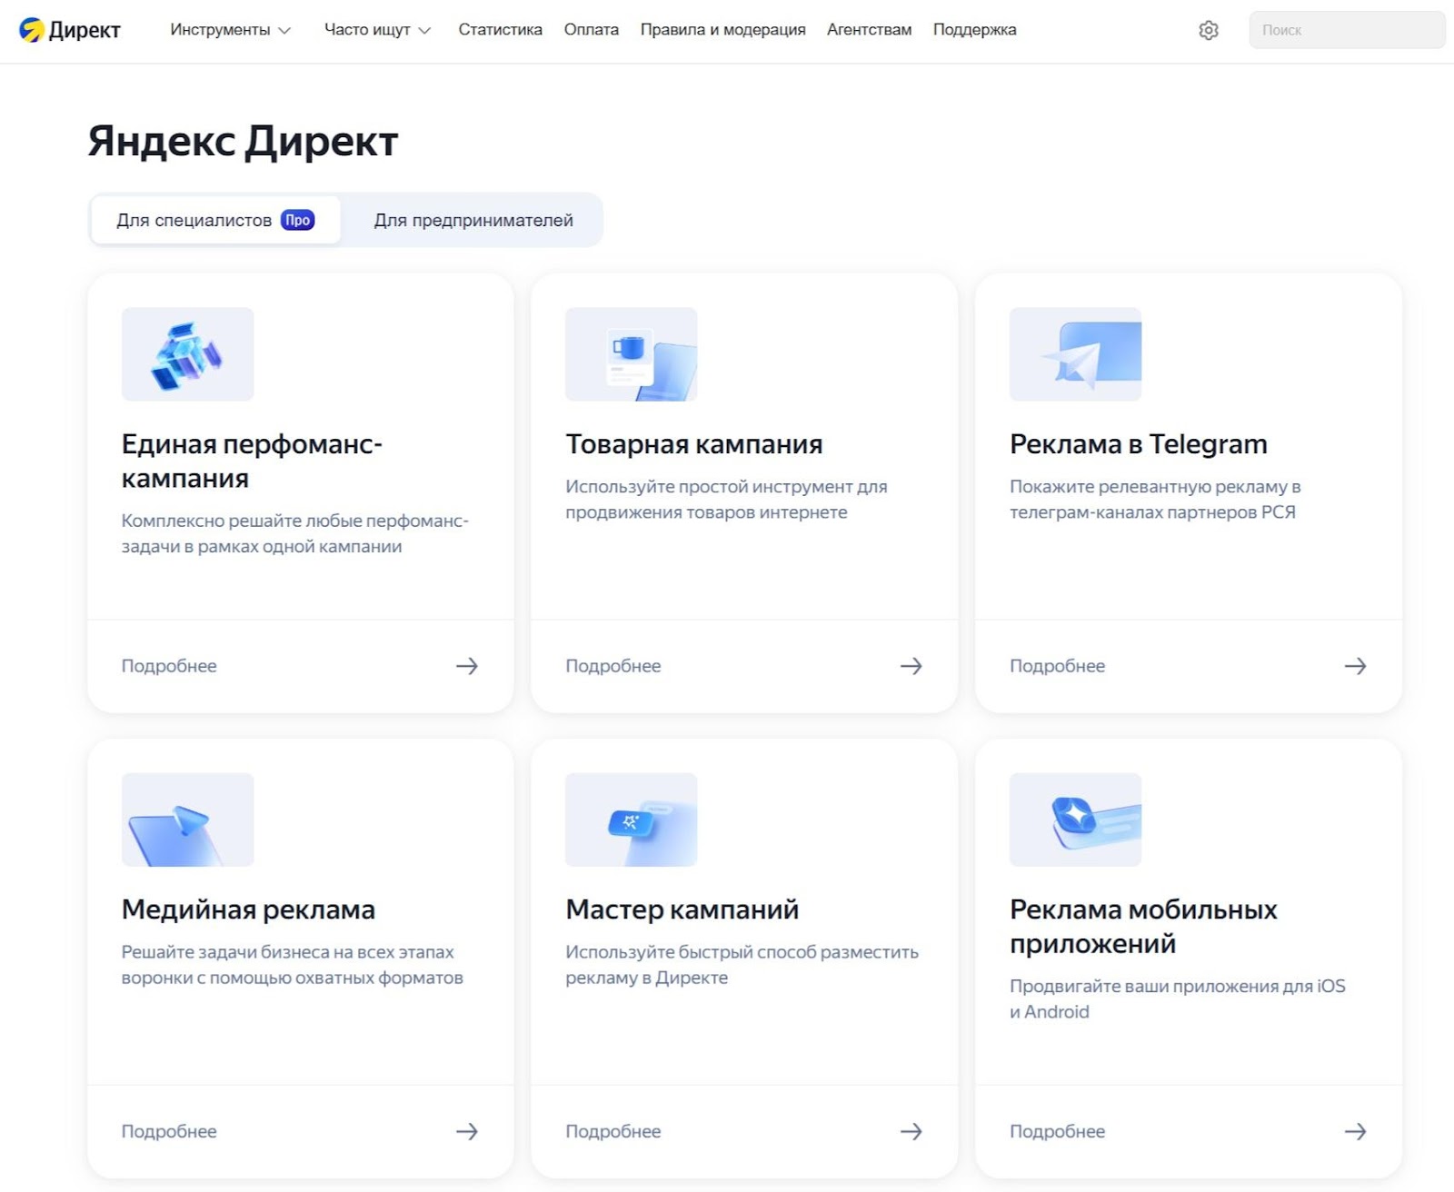Switch to Для предпринимателей mode

click(473, 220)
